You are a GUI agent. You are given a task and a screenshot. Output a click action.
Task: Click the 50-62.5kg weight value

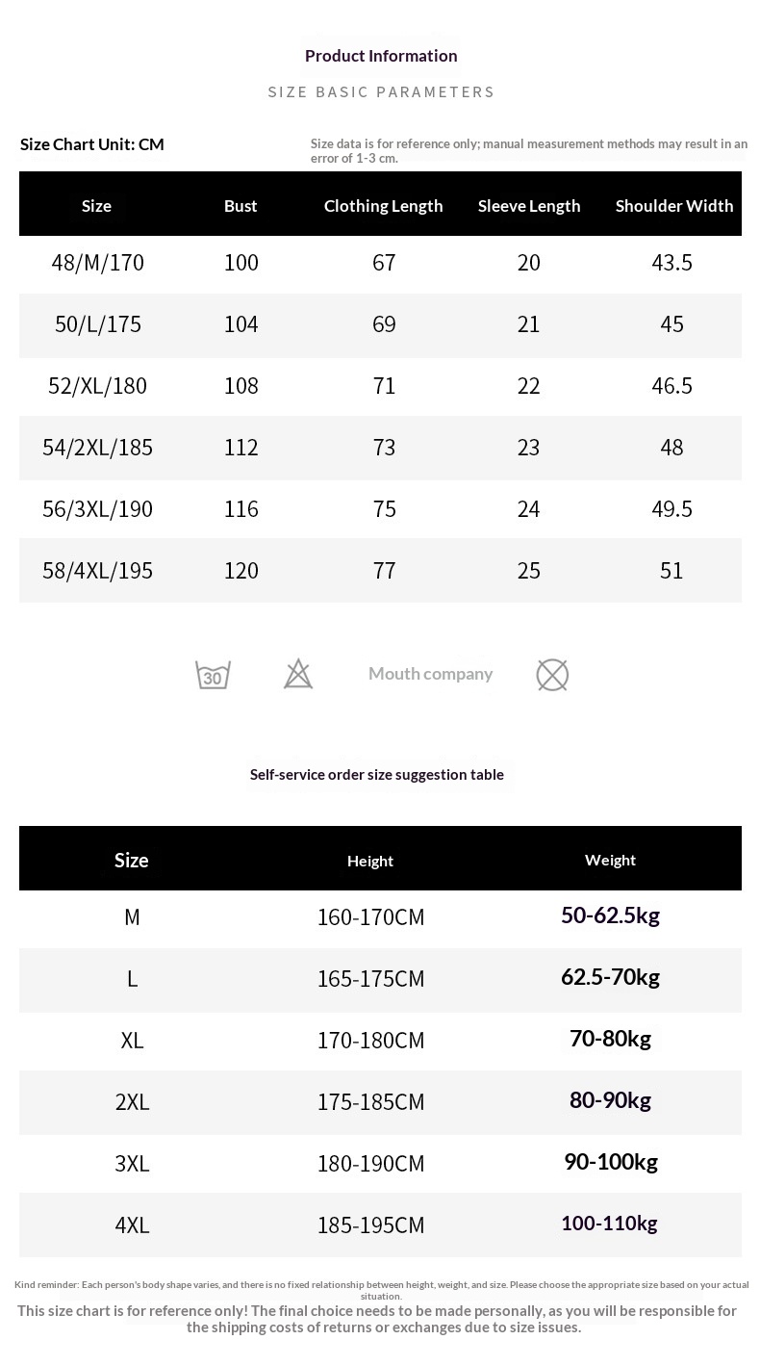(610, 915)
